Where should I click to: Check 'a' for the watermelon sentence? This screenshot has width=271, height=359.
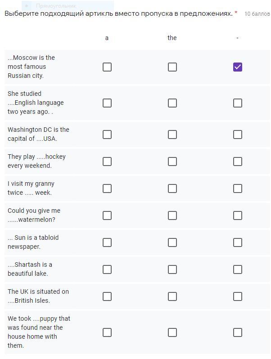click(x=107, y=215)
